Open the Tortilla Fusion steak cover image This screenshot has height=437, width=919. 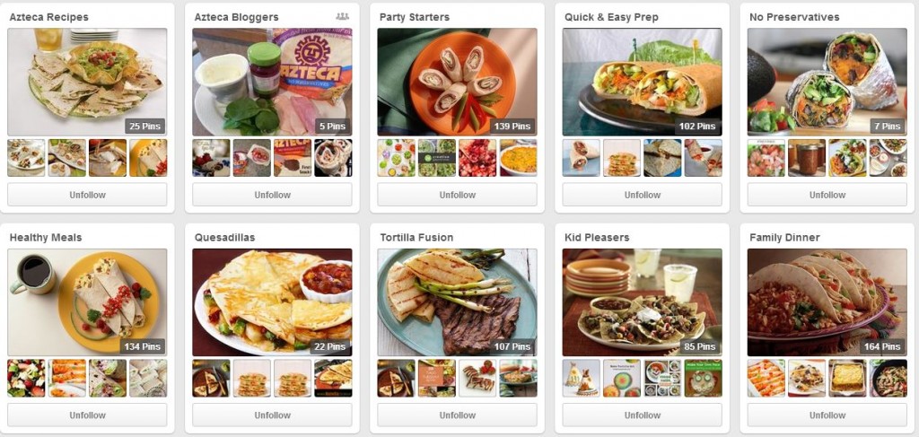(x=457, y=302)
